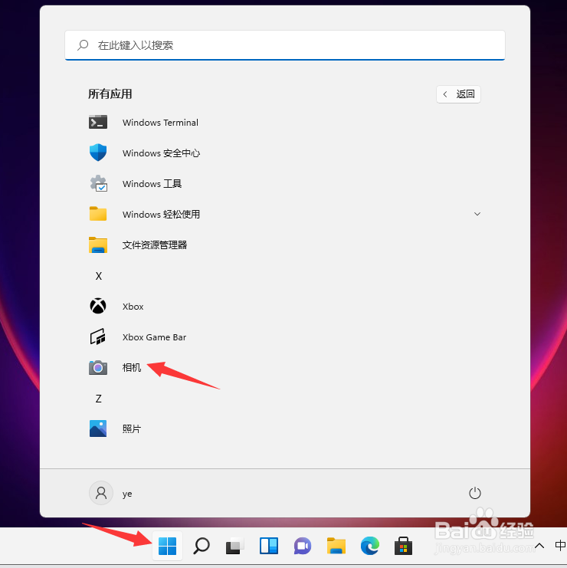Image resolution: width=567 pixels, height=568 pixels.
Task: Open the Windows 安全中心 shield icon
Action: pos(98,153)
